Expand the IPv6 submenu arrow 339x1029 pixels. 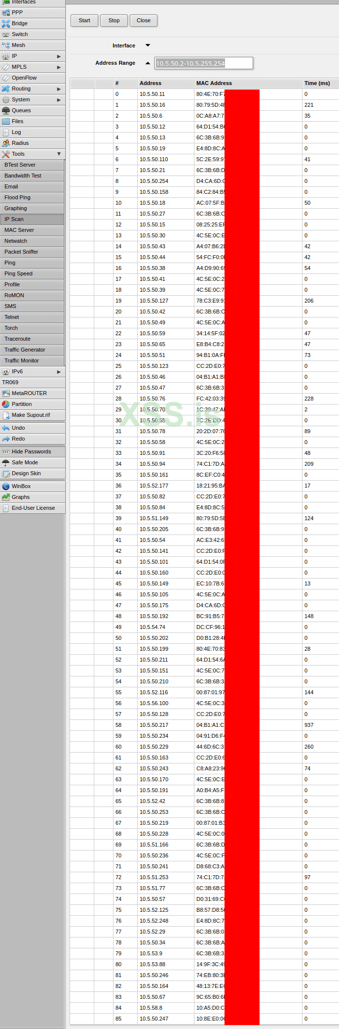point(59,372)
